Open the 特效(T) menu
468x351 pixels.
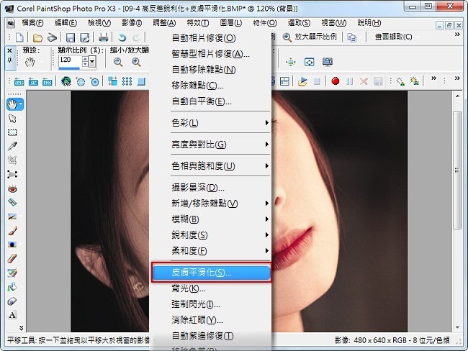(198, 23)
